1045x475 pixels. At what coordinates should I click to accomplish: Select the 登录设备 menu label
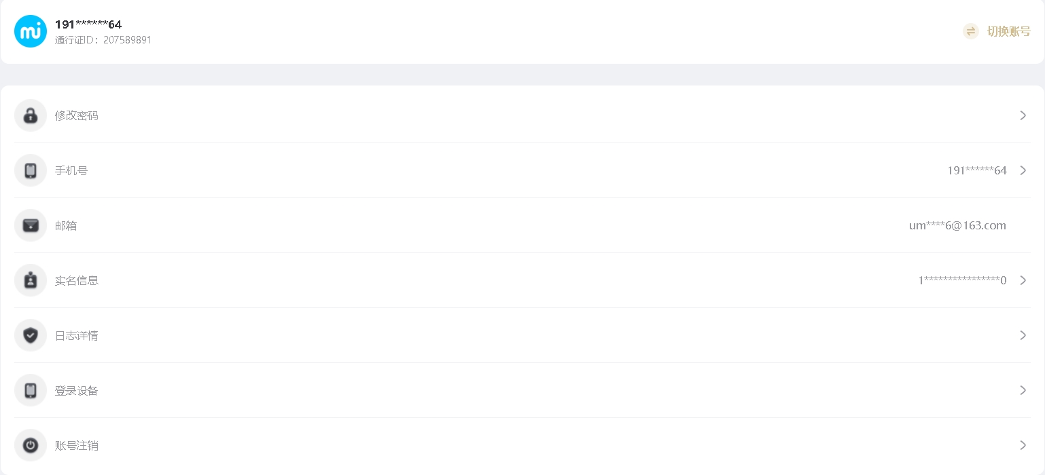[77, 391]
